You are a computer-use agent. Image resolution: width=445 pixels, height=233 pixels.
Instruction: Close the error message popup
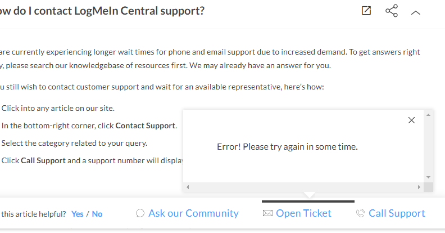click(411, 120)
